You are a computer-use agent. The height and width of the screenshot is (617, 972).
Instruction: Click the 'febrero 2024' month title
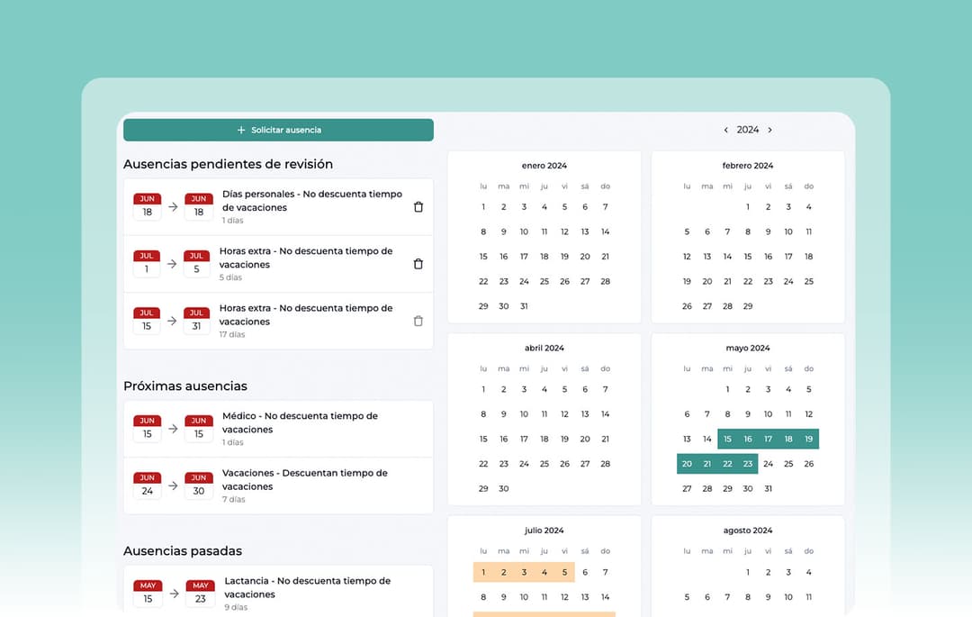click(x=748, y=166)
